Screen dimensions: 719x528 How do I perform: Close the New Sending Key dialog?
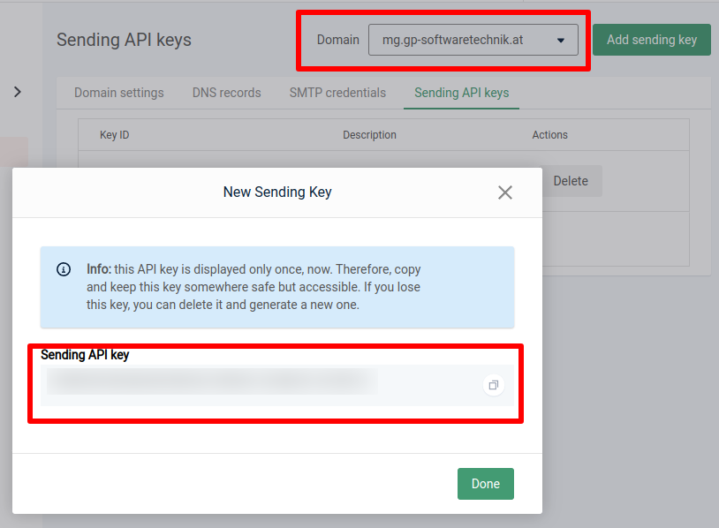click(x=504, y=192)
